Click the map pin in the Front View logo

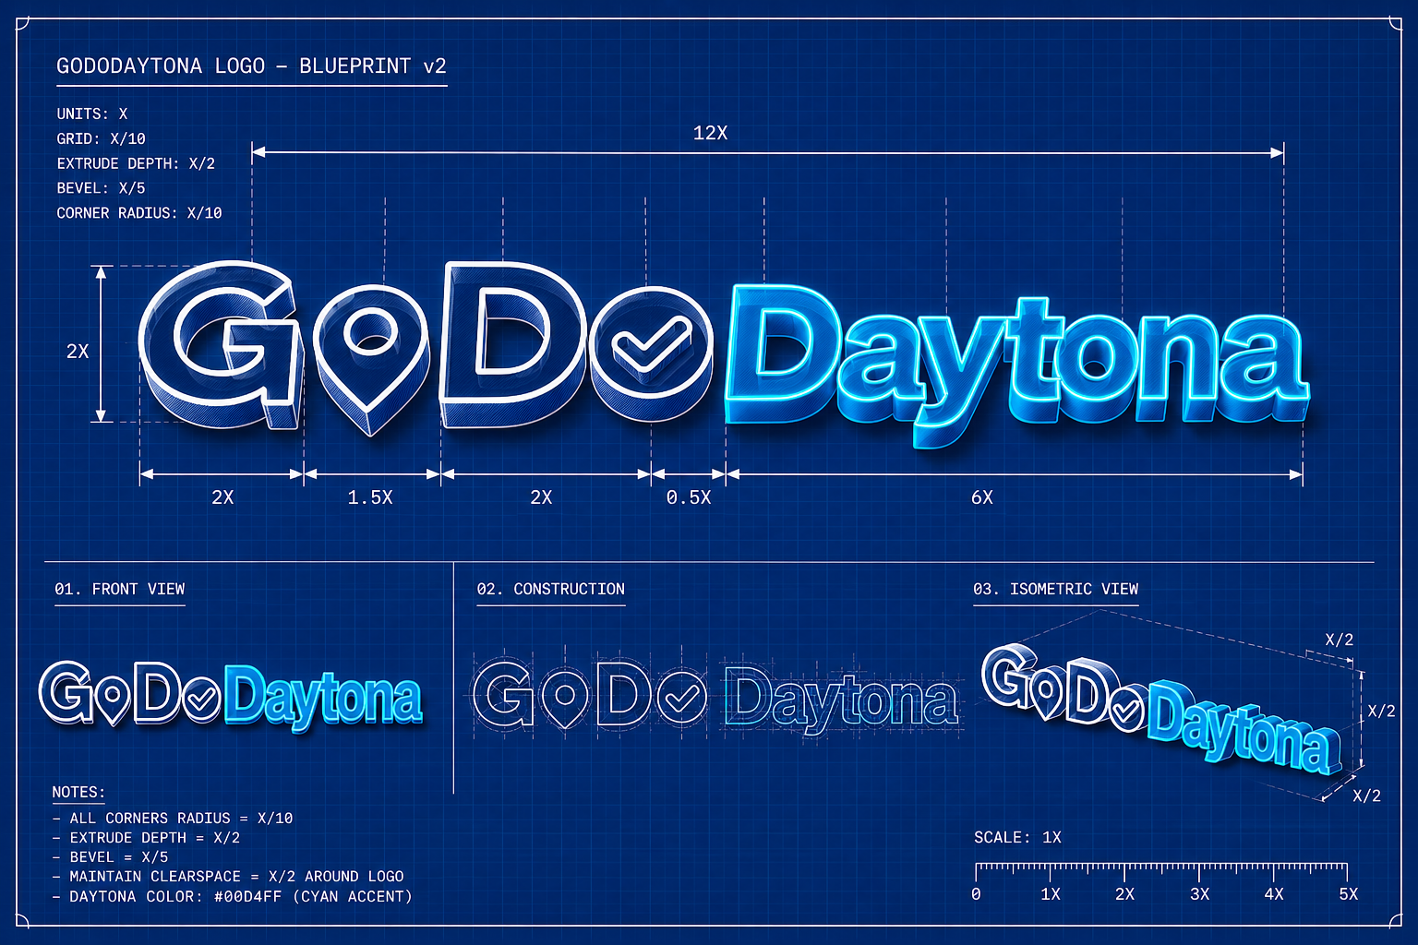[114, 700]
